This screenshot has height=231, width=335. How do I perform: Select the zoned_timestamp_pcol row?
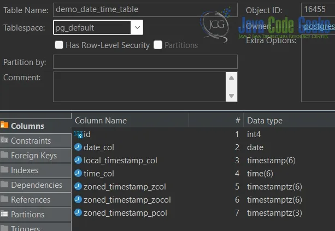[x=203, y=213]
